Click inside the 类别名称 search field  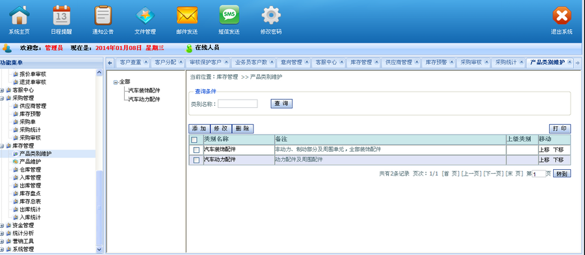click(x=238, y=104)
